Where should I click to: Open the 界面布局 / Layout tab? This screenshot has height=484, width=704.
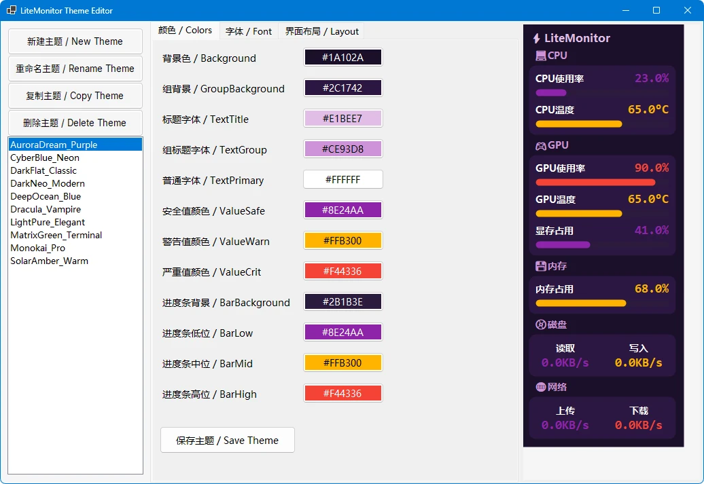(x=321, y=31)
